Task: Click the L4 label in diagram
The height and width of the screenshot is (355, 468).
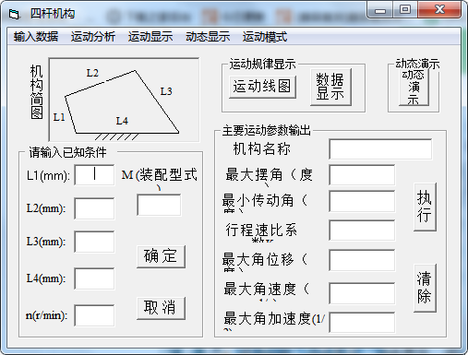Action: coord(122,121)
